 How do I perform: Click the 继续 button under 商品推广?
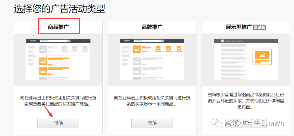click(58, 123)
